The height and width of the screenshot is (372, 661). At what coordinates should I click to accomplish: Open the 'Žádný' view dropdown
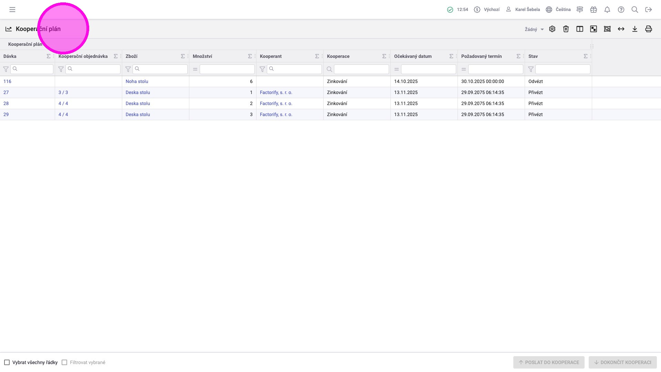[x=534, y=29]
